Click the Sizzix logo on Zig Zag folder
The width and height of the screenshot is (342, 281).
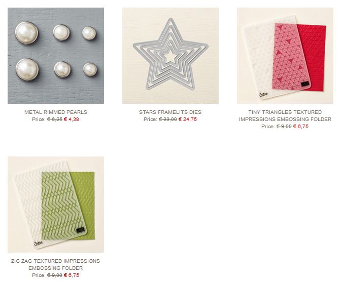pos(38,243)
